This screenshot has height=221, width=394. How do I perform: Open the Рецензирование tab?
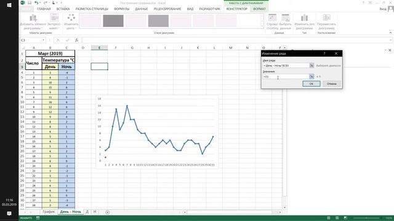(167, 9)
